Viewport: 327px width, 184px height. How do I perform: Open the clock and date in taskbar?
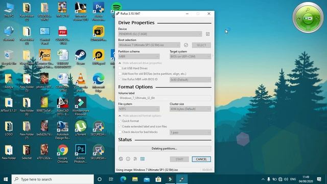pos(306,179)
